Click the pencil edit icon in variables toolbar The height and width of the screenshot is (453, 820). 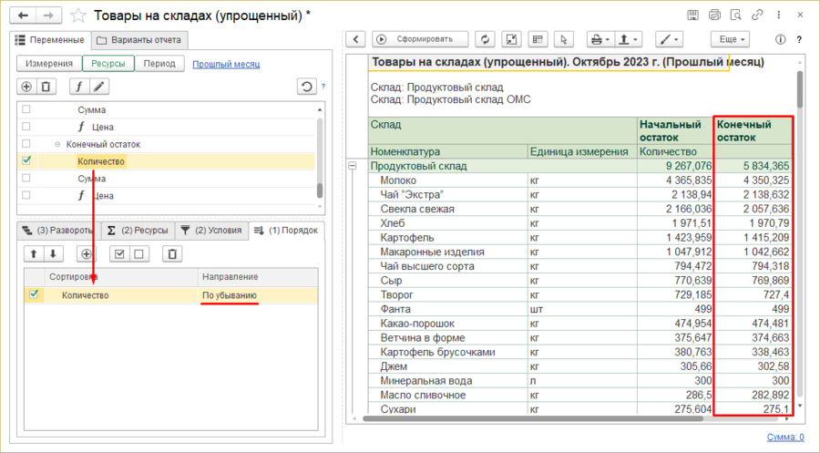click(98, 87)
